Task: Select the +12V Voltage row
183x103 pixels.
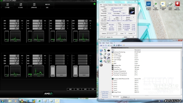Action: coord(146,60)
